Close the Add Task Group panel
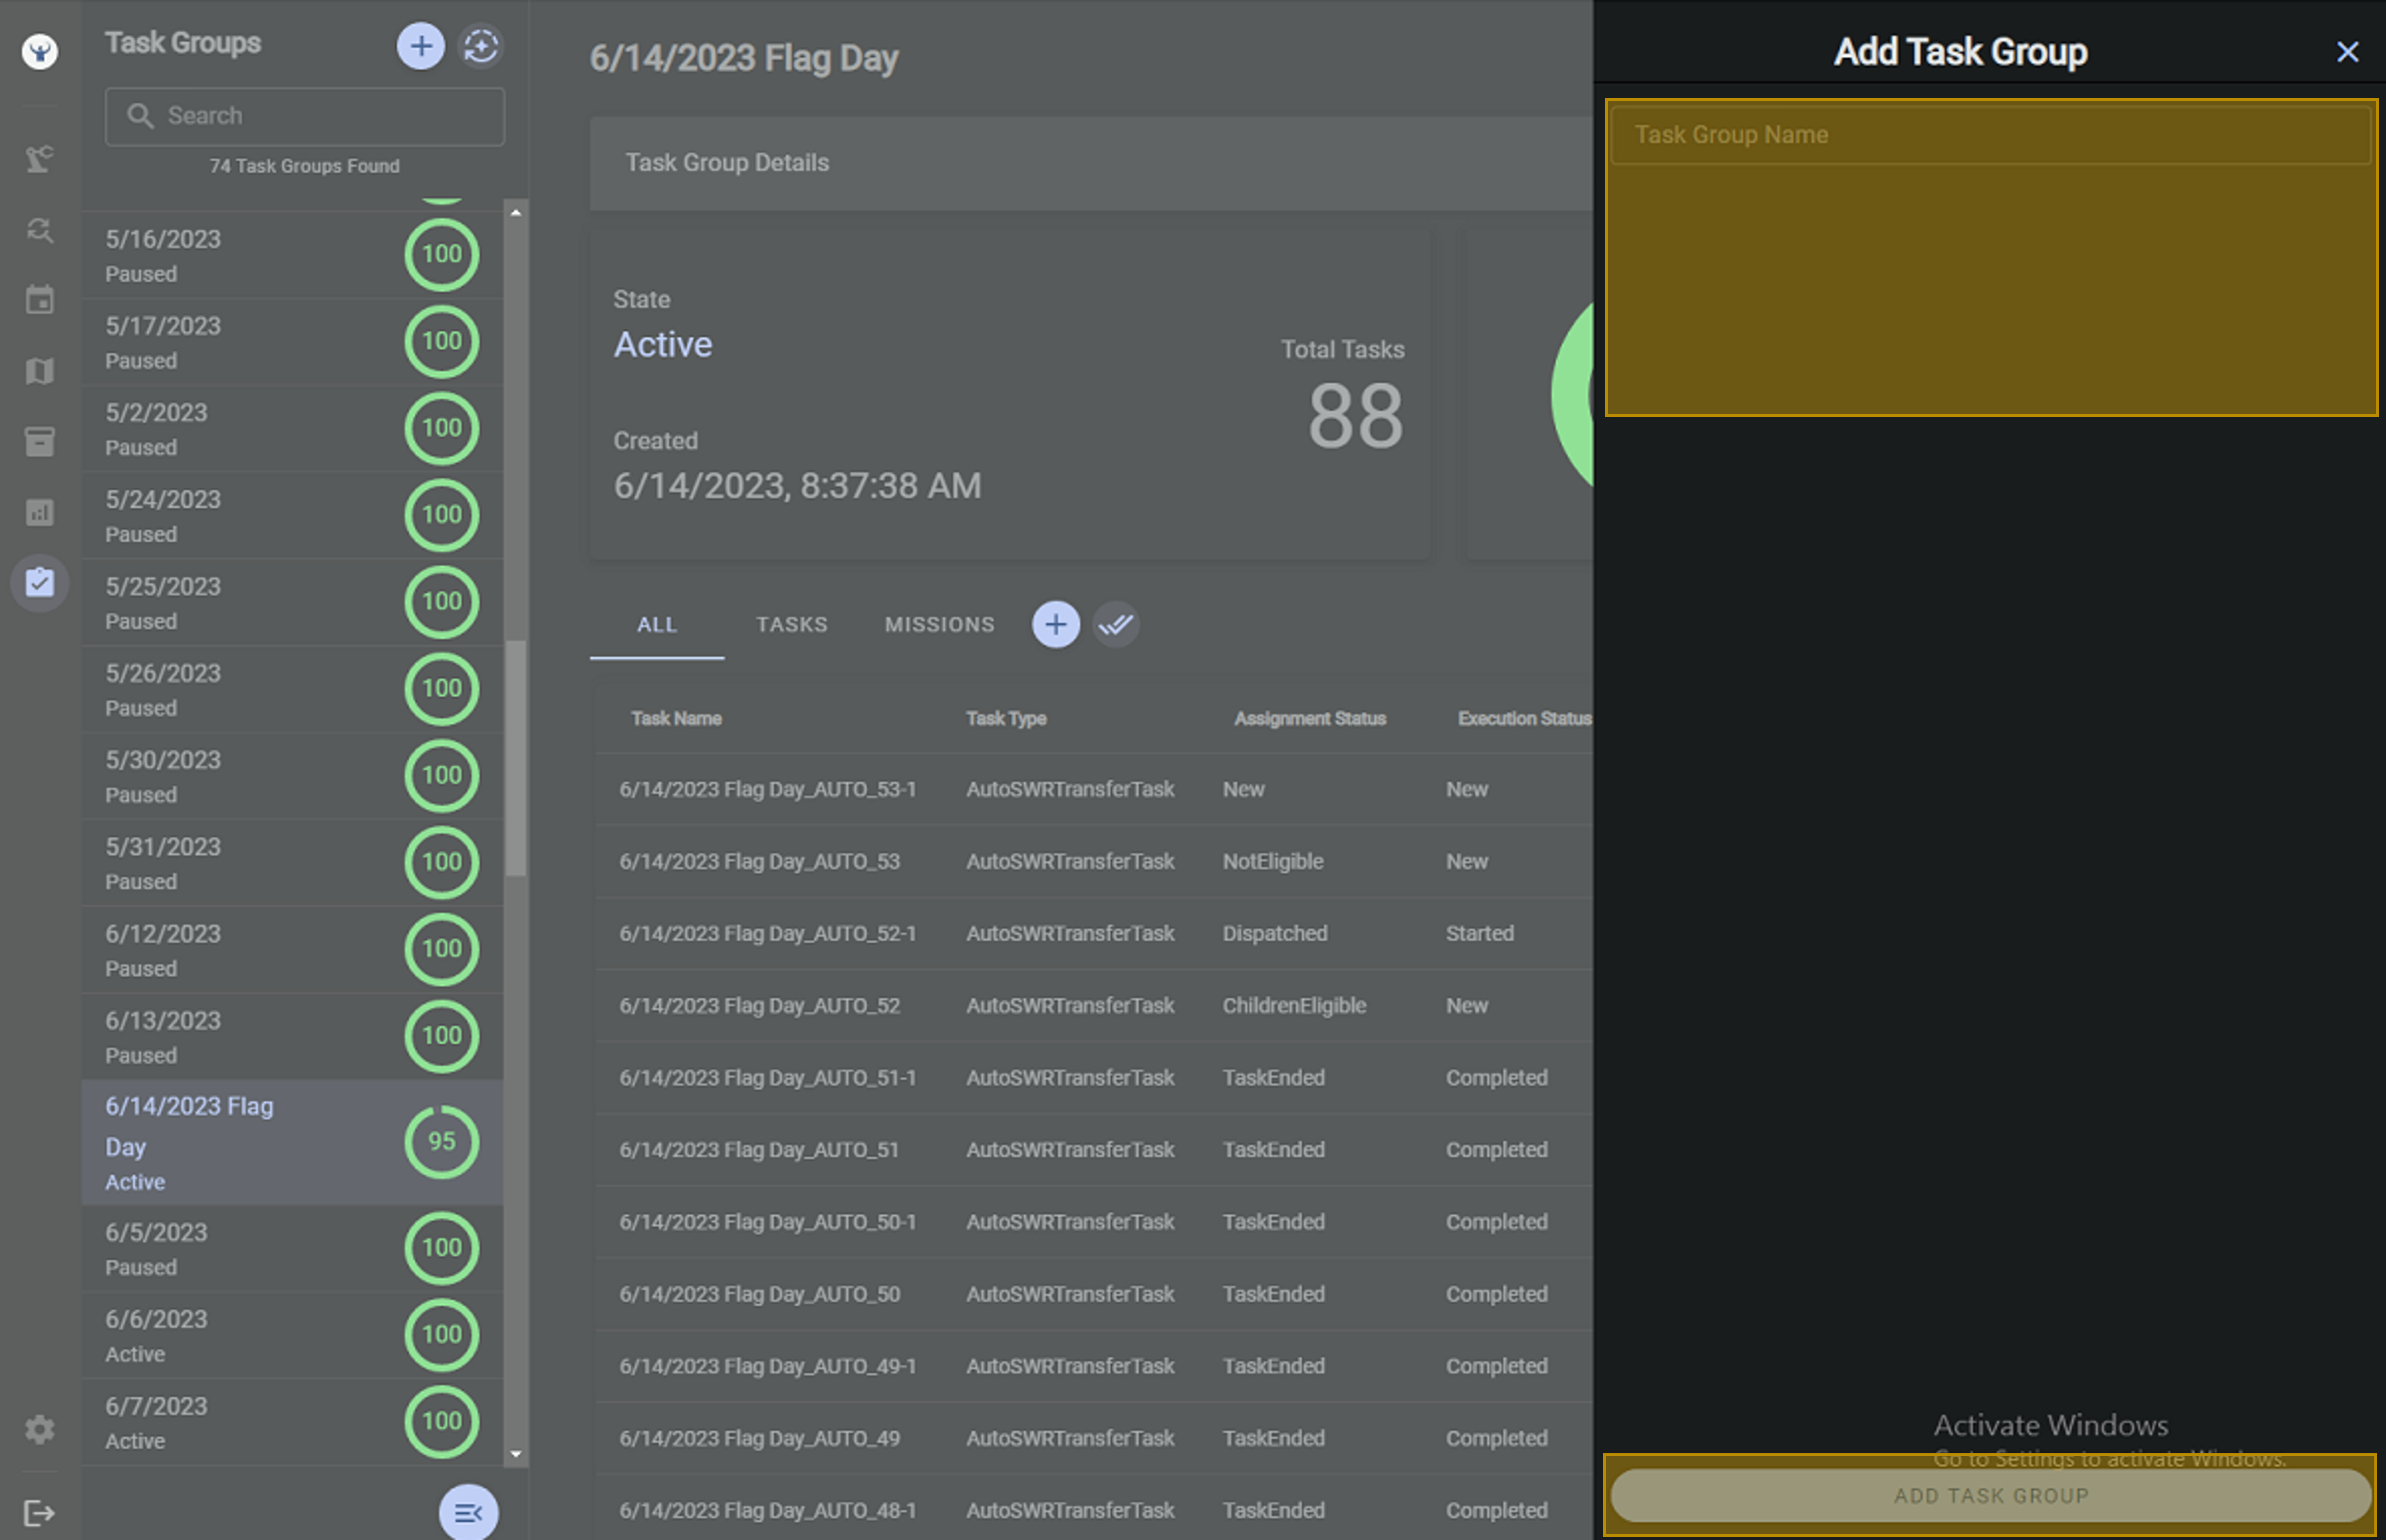 [2347, 52]
